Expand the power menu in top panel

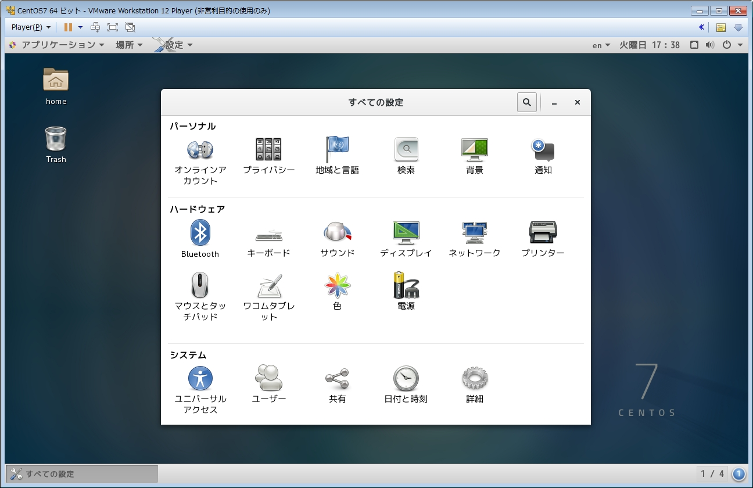732,45
